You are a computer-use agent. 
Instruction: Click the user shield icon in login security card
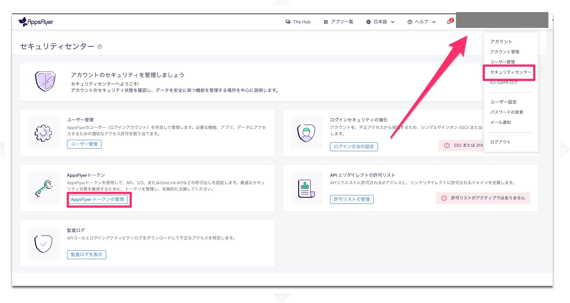click(306, 133)
